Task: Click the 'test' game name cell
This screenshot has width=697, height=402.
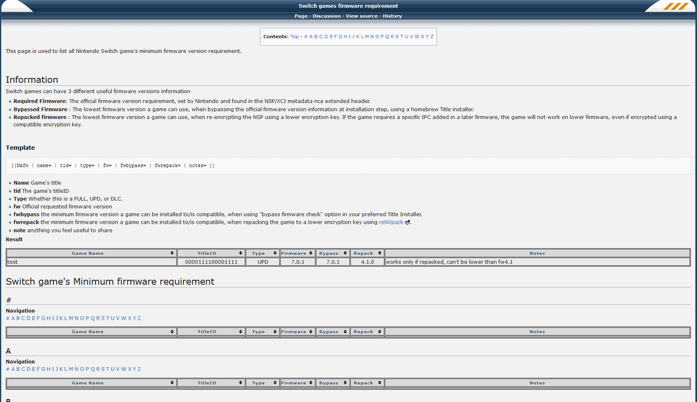Action: click(x=91, y=262)
